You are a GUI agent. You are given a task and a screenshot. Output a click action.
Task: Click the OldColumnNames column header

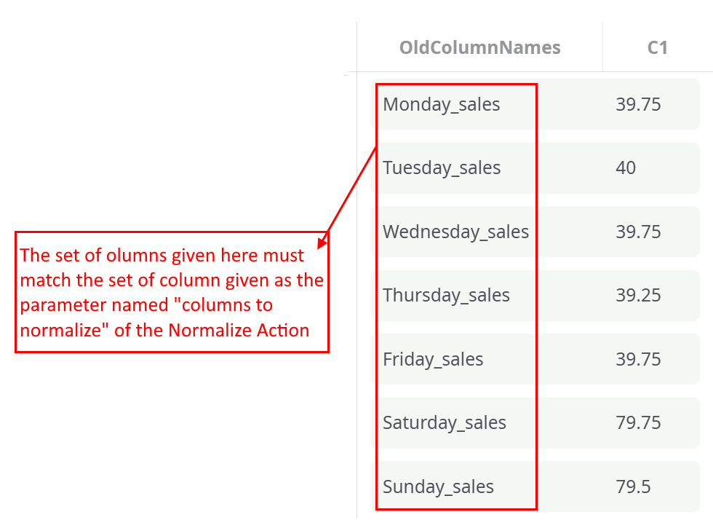point(479,48)
